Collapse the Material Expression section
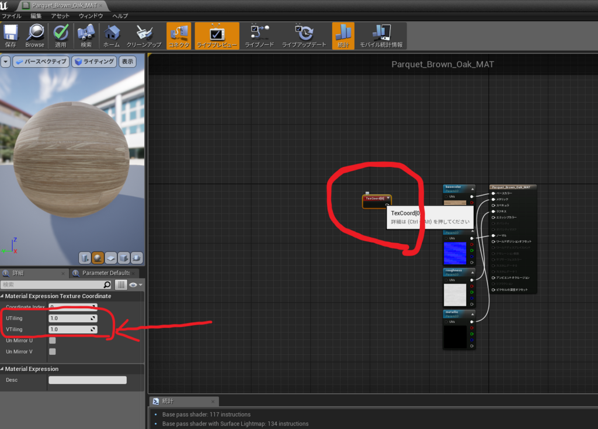Viewport: 598px width, 429px height. coord(2,369)
